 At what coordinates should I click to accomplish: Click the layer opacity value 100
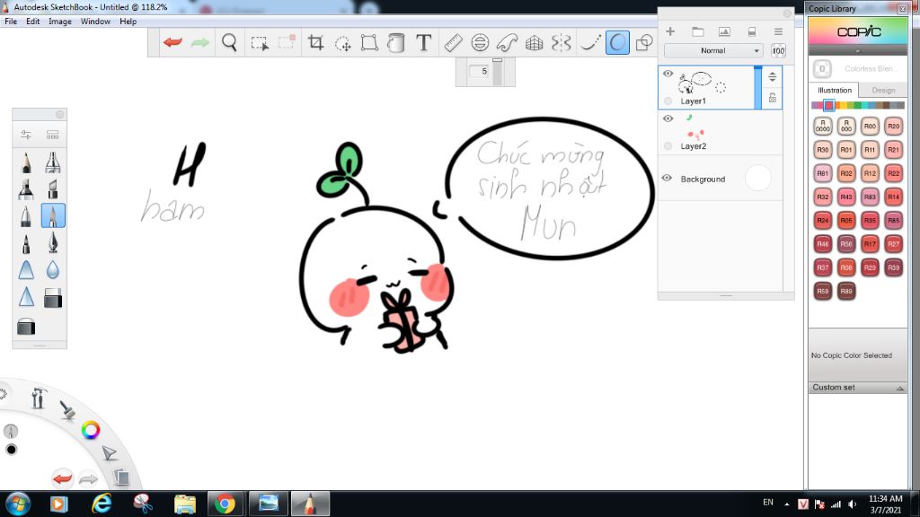(778, 51)
